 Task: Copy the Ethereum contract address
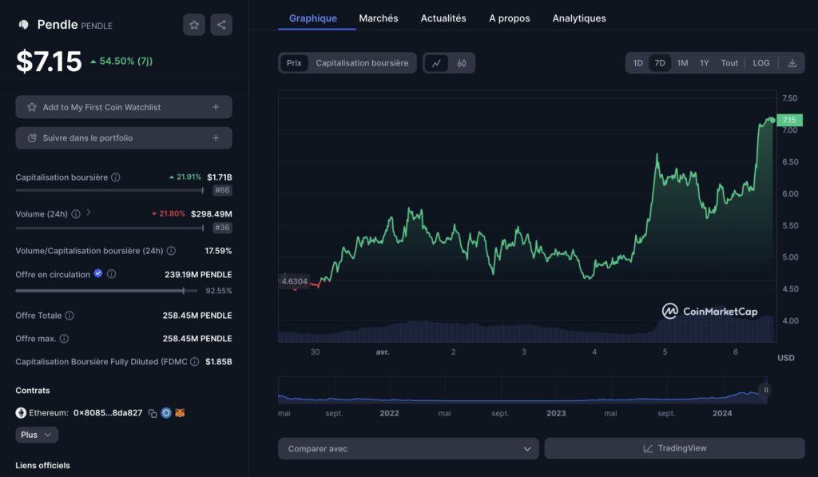pos(153,413)
